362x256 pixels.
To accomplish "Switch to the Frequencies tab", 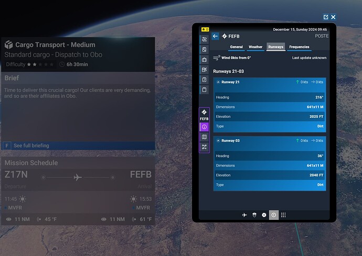I will point(299,47).
